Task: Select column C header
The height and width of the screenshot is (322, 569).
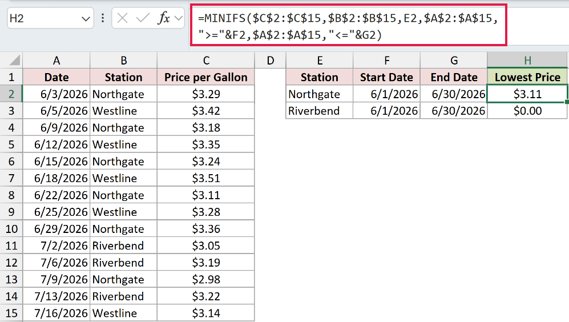Action: tap(206, 61)
